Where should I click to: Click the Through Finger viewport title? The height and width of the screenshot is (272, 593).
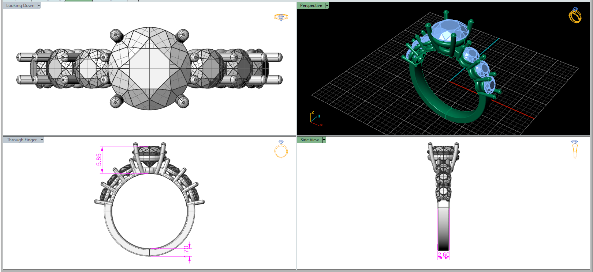[22, 140]
